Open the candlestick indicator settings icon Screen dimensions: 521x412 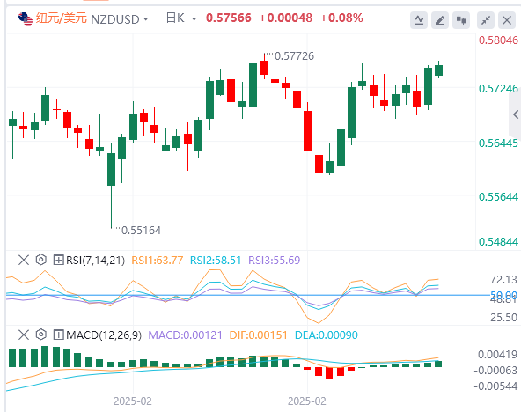click(461, 20)
